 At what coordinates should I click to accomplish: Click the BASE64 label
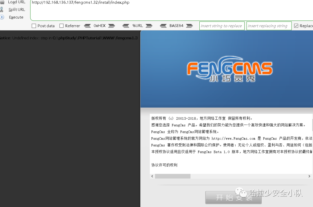(x=176, y=26)
